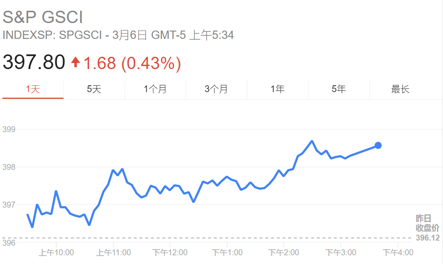This screenshot has width=443, height=264.
Task: Select the 5年 range tab
Action: pos(339,89)
